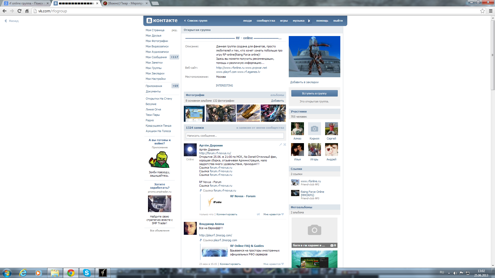Close the 'rf online группа' tab
The image size is (495, 278).
coord(47,3)
